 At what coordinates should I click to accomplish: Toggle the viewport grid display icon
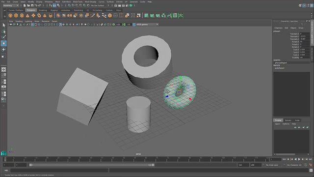32,25
